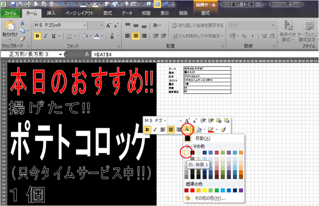Click the ribbon's decrease indent icon
Screen dimensions: 319x206
click(x=156, y=36)
